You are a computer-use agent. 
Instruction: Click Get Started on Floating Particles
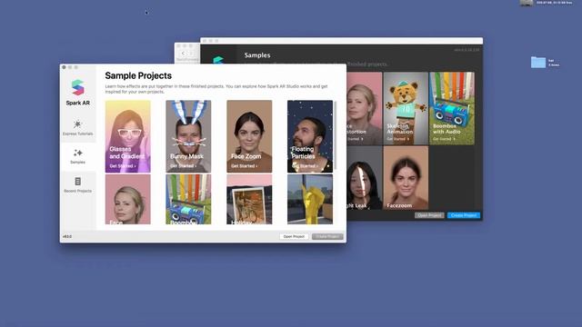305,166
